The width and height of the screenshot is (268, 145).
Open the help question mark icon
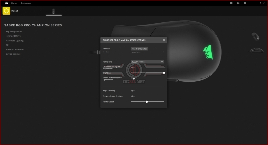coord(238,3)
